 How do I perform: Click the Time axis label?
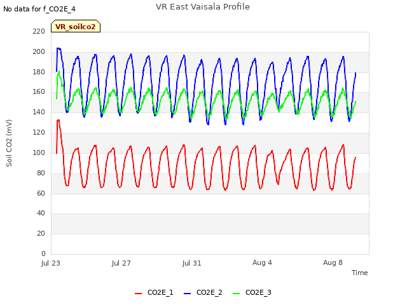(359, 273)
